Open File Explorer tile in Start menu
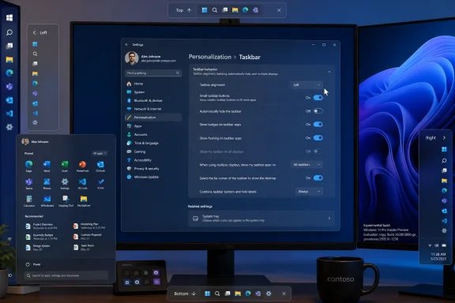 pos(84,201)
